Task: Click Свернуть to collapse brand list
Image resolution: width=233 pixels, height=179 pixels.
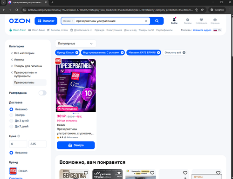Action: pos(16,178)
